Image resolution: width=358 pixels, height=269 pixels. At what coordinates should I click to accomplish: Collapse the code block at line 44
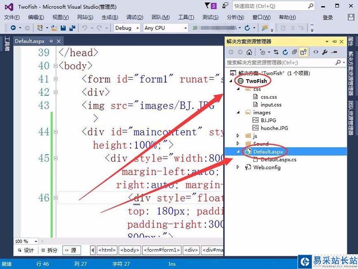pos(55,132)
